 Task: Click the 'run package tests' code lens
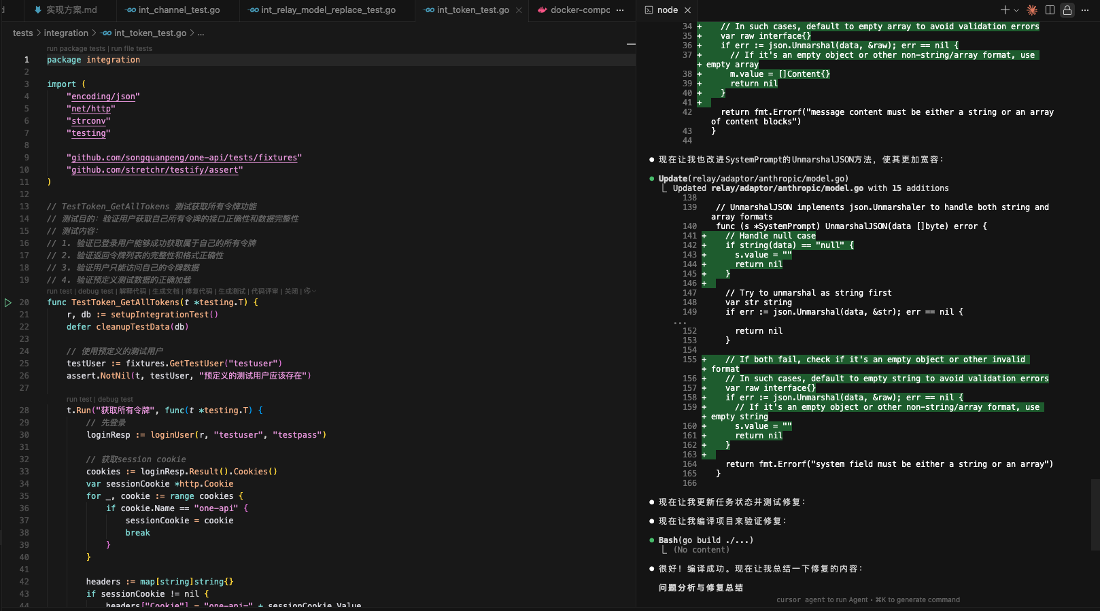(x=75, y=49)
